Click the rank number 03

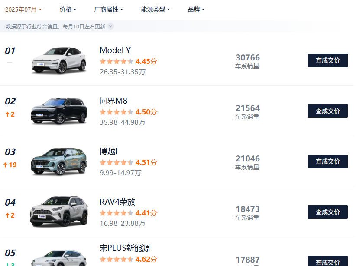tap(10, 152)
